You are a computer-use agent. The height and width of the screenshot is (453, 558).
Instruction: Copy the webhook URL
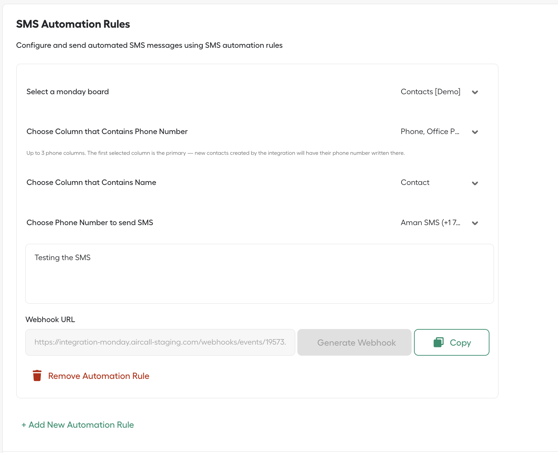click(x=452, y=342)
